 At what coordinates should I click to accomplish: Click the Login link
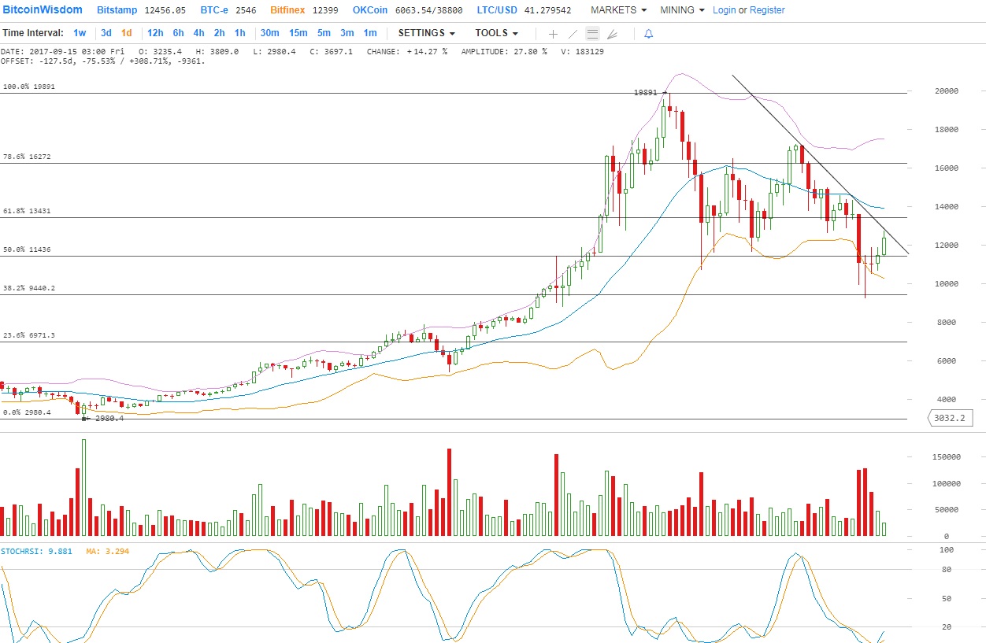(724, 10)
